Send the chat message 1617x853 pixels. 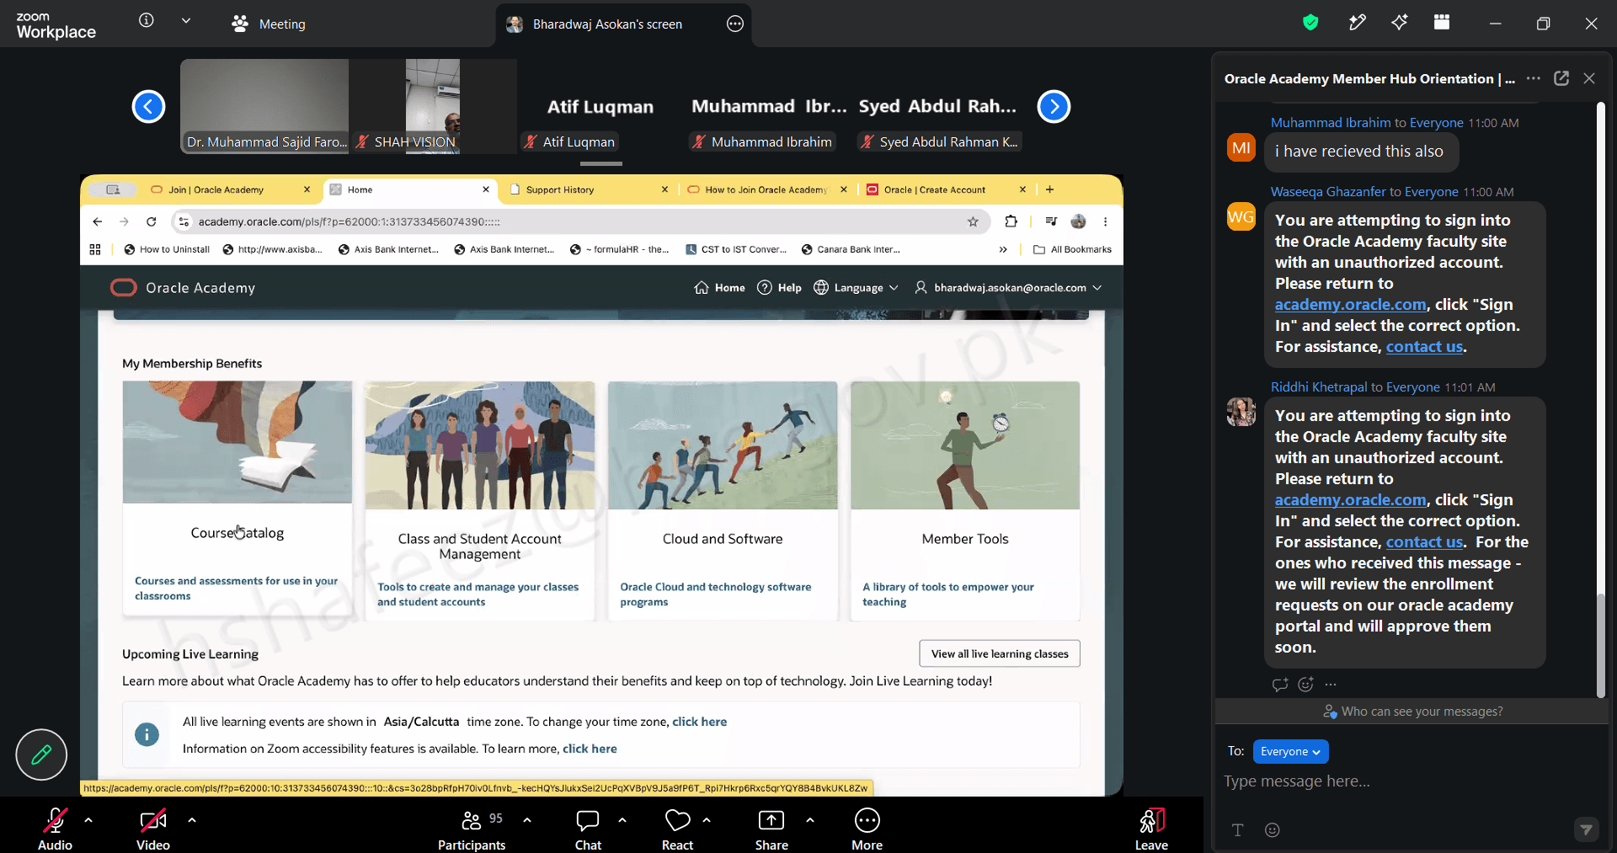[1587, 830]
